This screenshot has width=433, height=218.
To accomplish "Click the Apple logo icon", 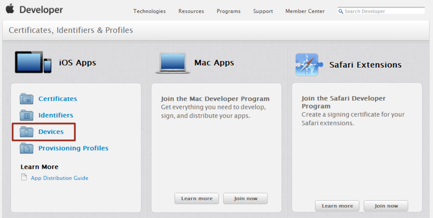I will (x=10, y=9).
